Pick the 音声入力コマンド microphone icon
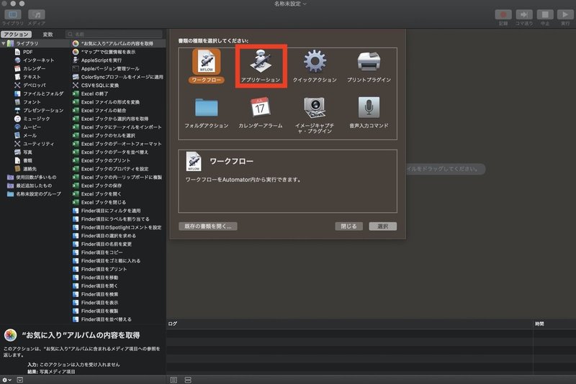Viewport: 576px width, 384px height. (x=369, y=107)
